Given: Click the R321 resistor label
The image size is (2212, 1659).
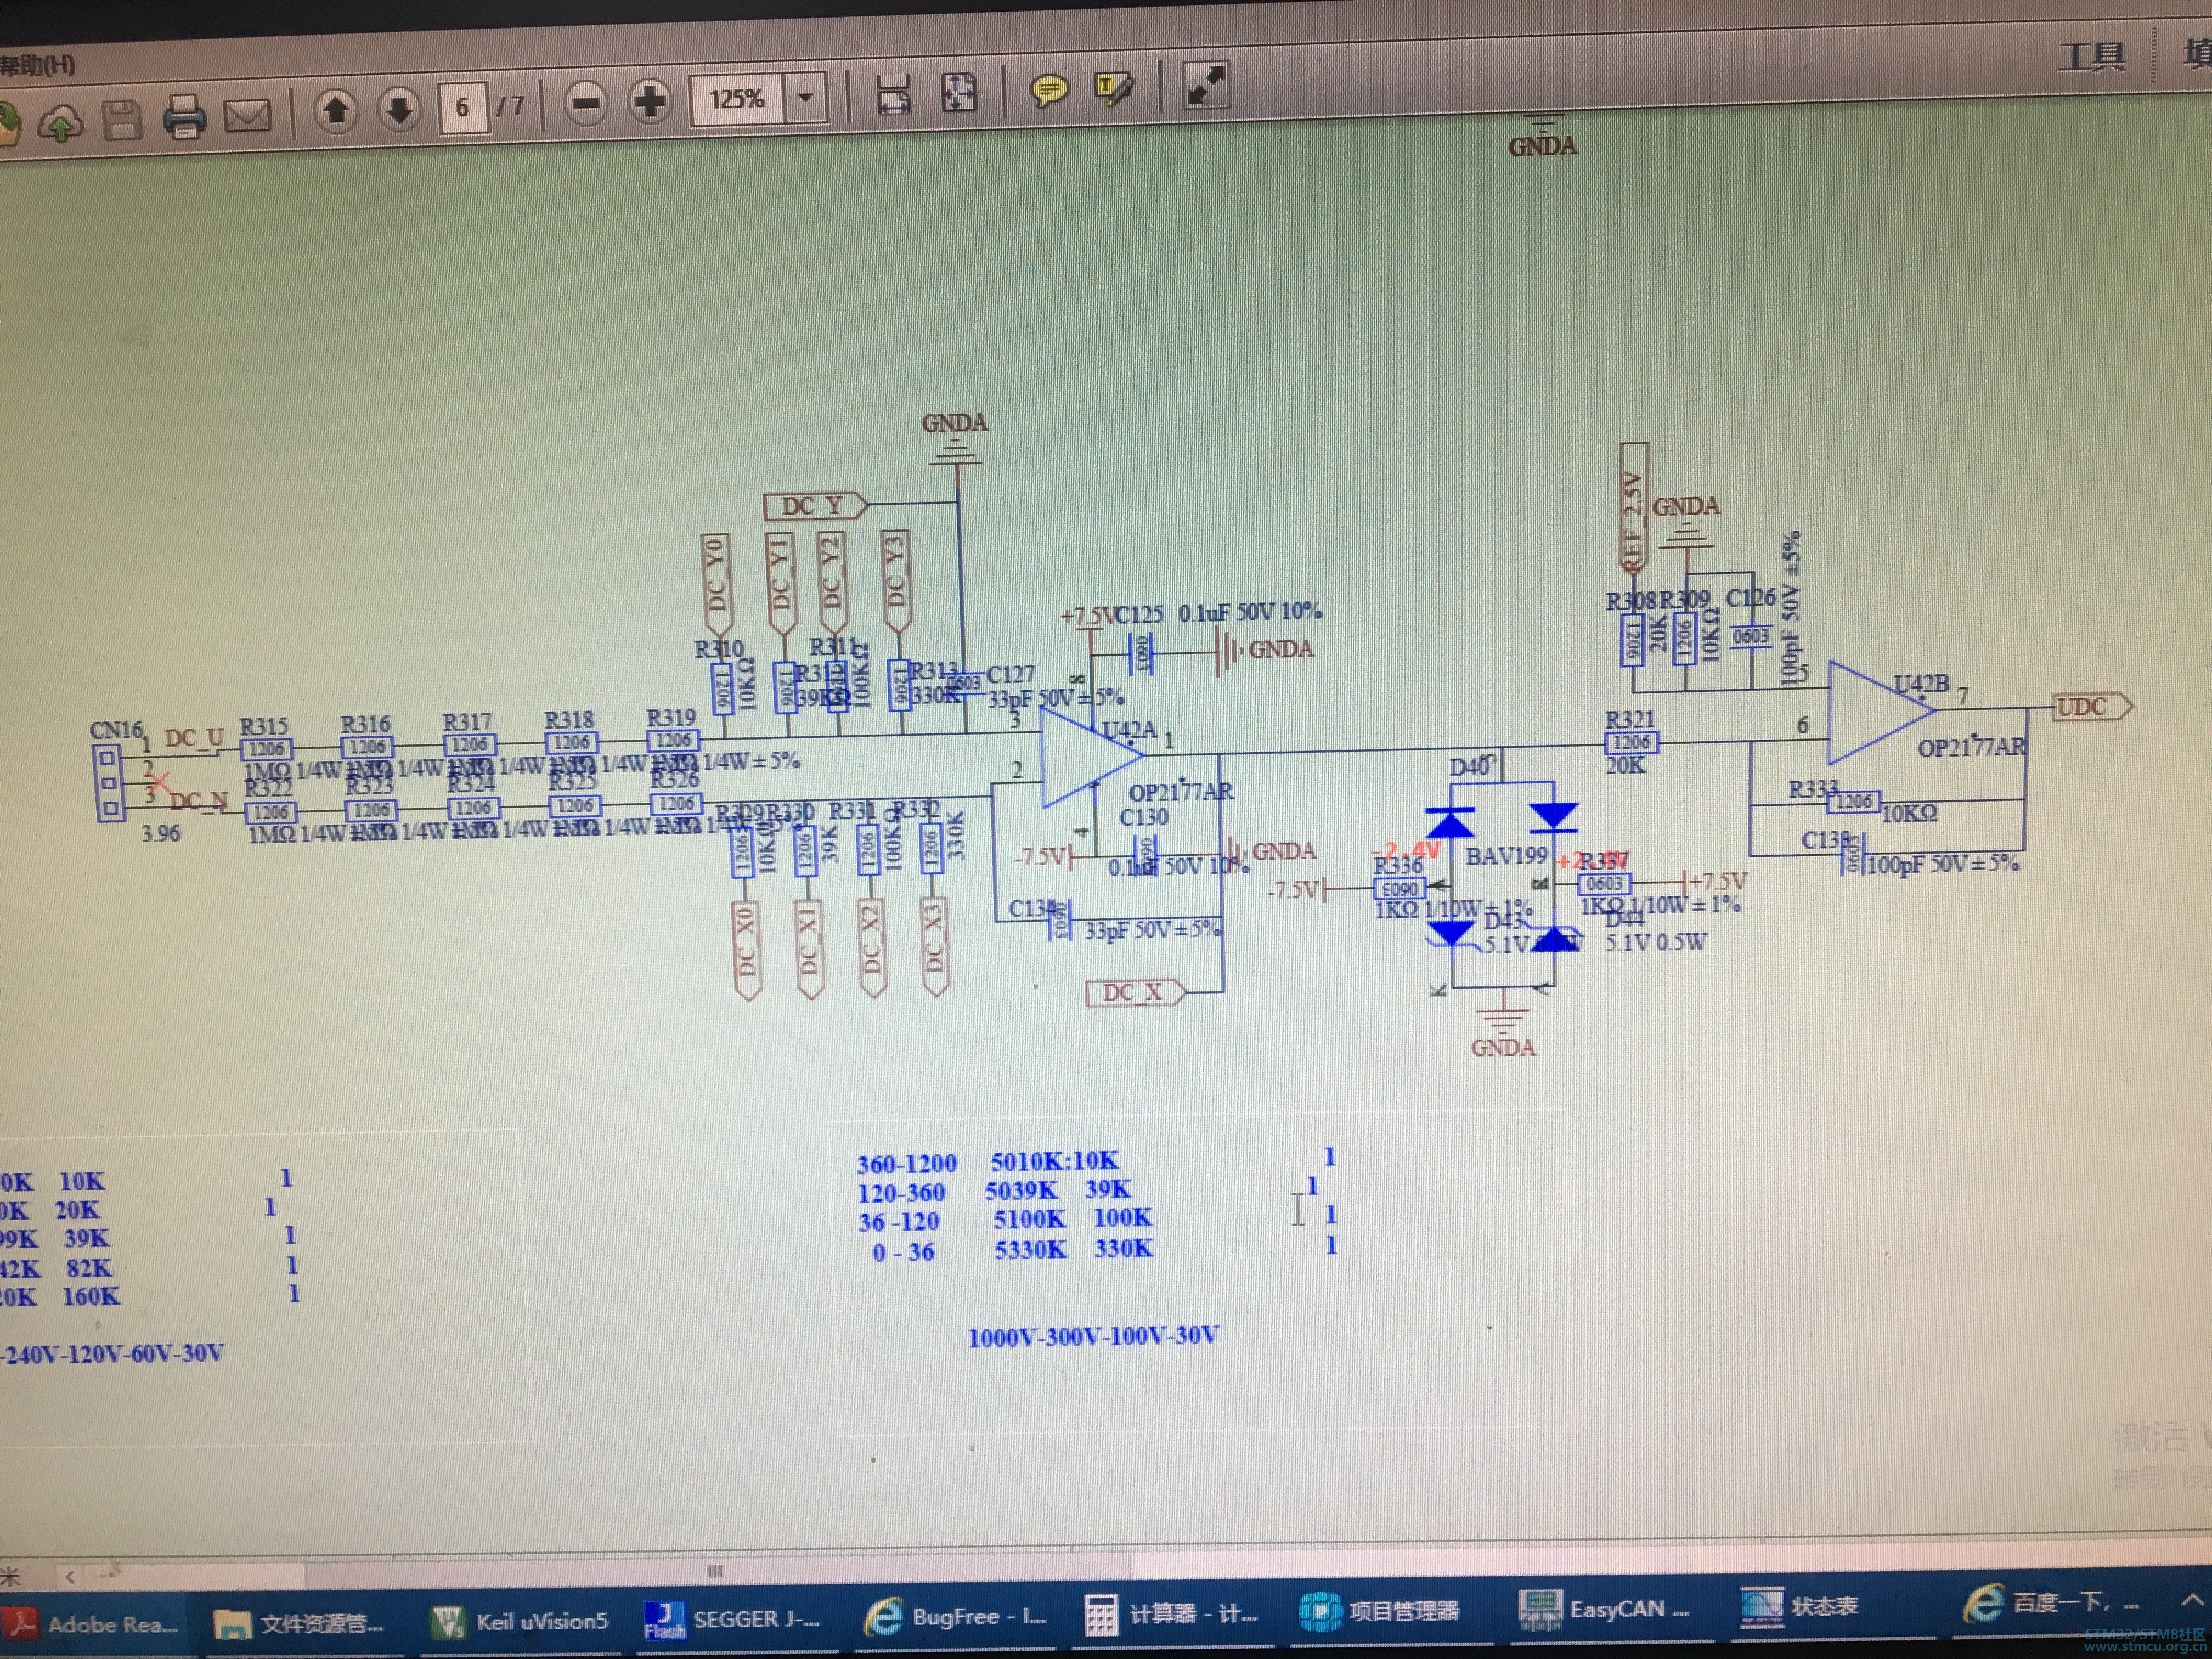Looking at the screenshot, I should click(1630, 719).
